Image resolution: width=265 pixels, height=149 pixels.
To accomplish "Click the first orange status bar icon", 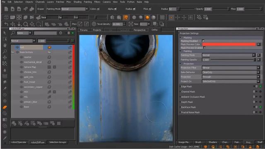I will point(206,147).
